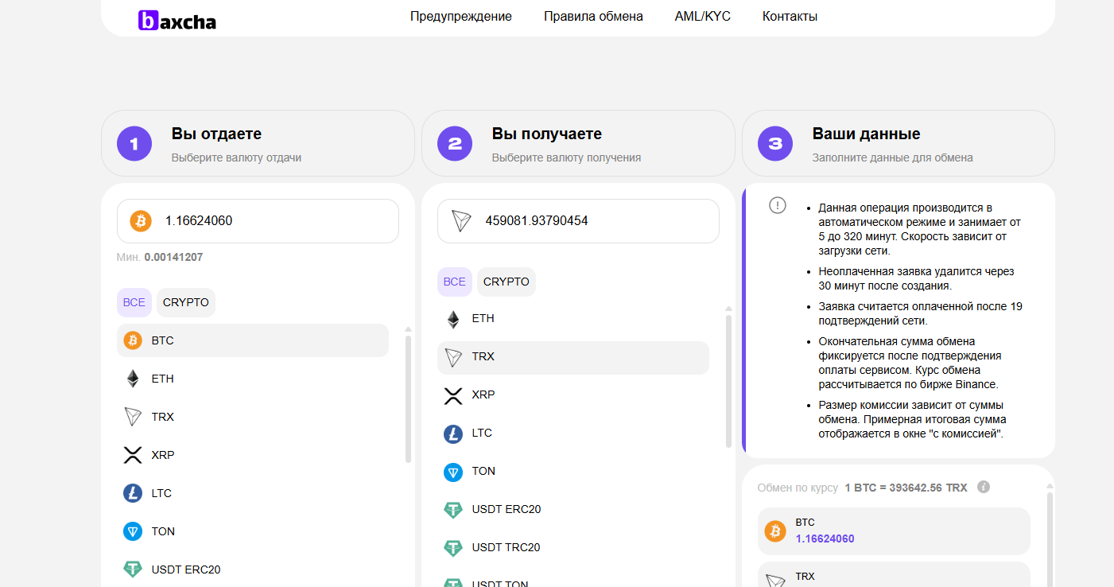Select LTC icon in the give list
Image resolution: width=1114 pixels, height=587 pixels.
[x=133, y=493]
